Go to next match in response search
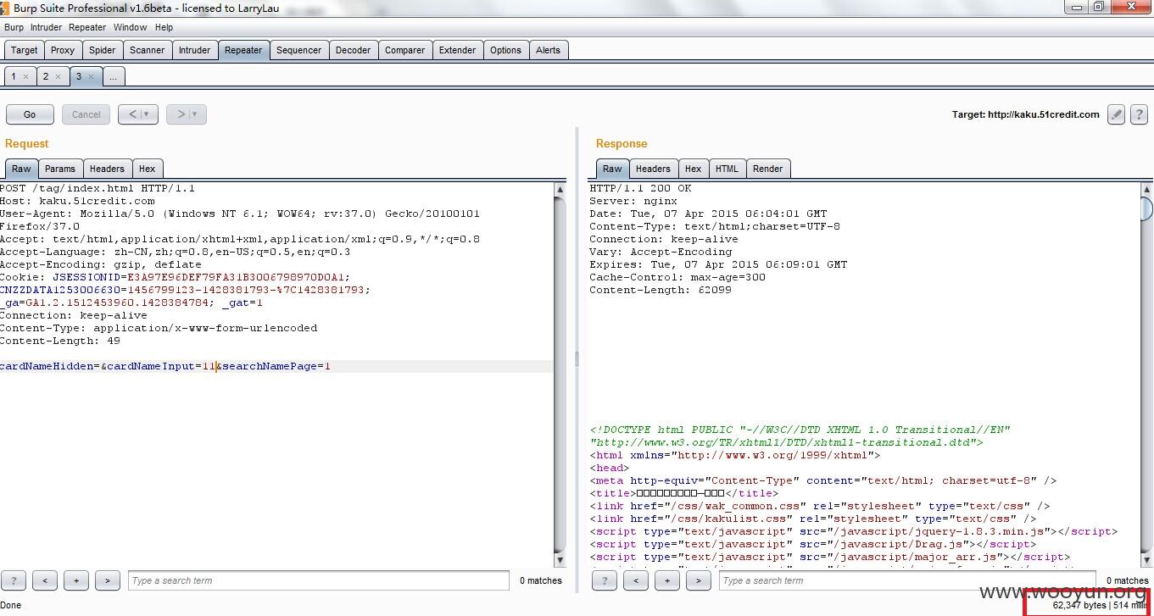The image size is (1154, 616). (698, 580)
